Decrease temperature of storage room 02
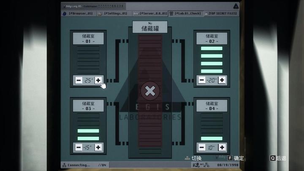304x171 pixels. [x=202, y=80]
